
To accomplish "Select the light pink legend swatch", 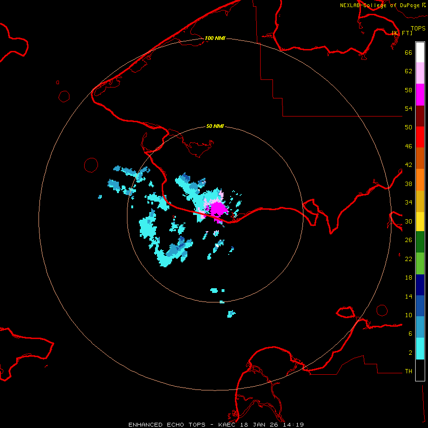I will (420, 73).
